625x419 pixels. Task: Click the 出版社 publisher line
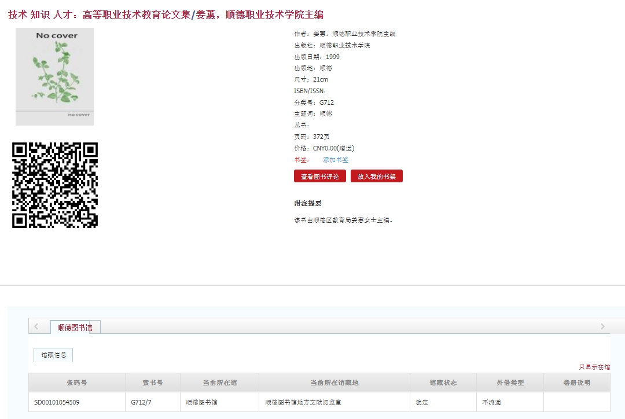click(332, 46)
